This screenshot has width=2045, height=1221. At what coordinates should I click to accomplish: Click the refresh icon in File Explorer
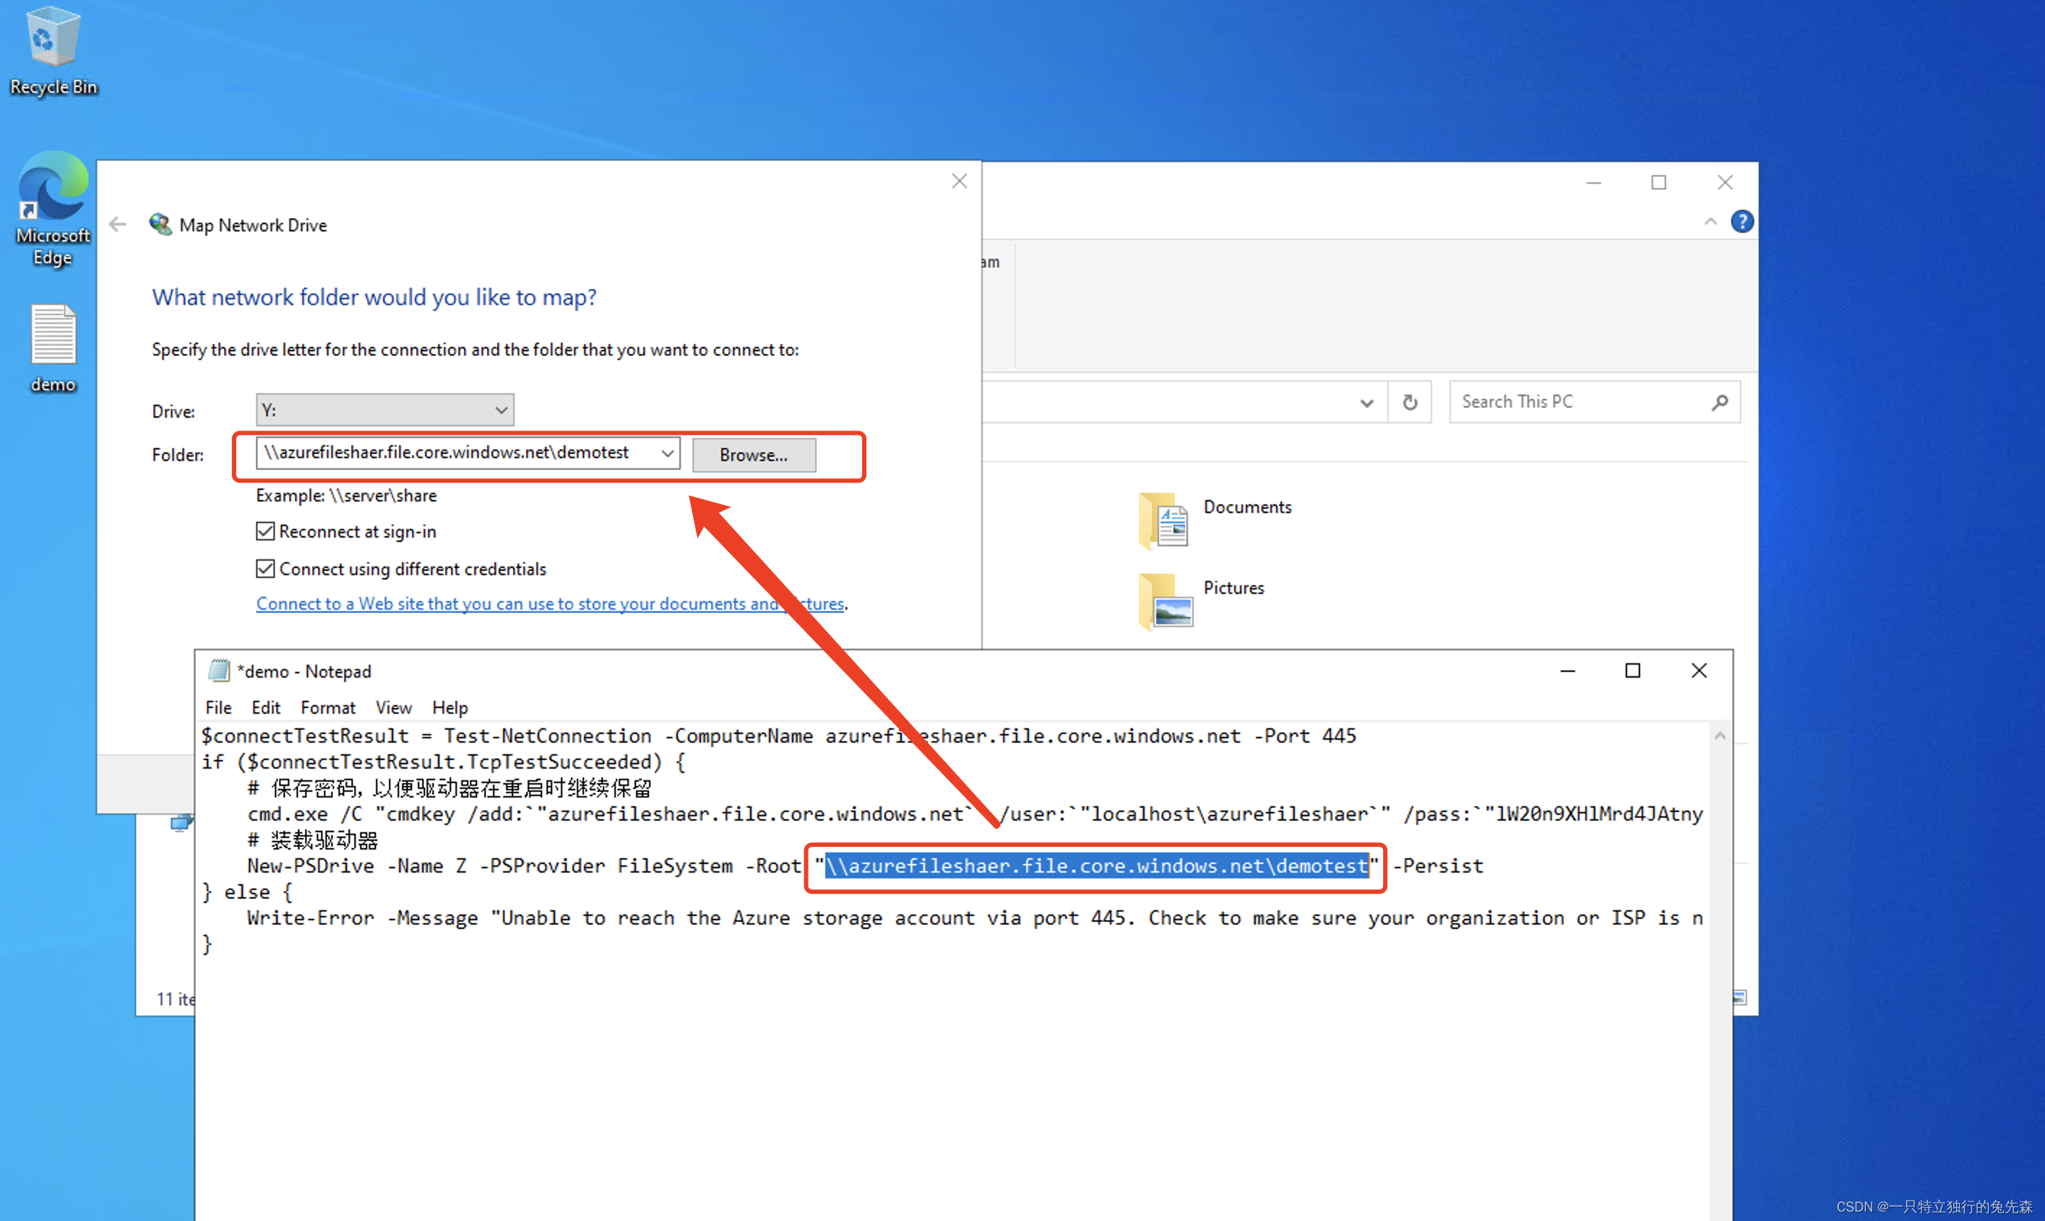point(1408,401)
